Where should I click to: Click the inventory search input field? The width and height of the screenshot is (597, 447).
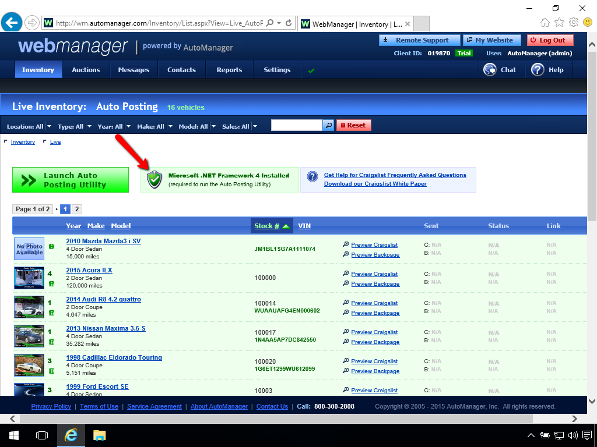pos(297,125)
